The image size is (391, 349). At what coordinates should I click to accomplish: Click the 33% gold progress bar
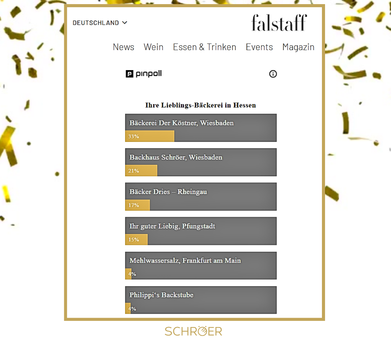[x=149, y=136]
